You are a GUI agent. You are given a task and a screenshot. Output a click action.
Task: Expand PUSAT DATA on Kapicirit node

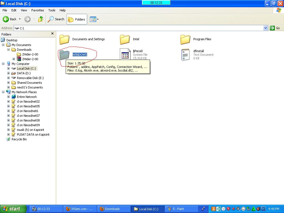click(8, 134)
